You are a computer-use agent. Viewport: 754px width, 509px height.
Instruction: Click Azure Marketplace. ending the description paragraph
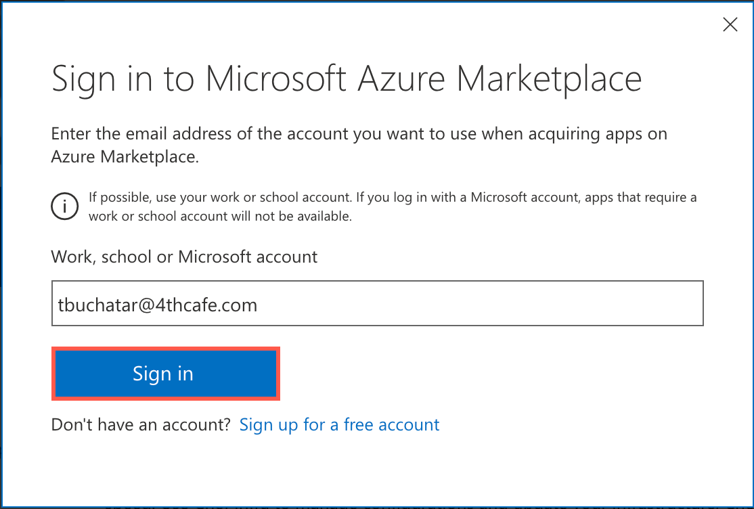pos(125,157)
